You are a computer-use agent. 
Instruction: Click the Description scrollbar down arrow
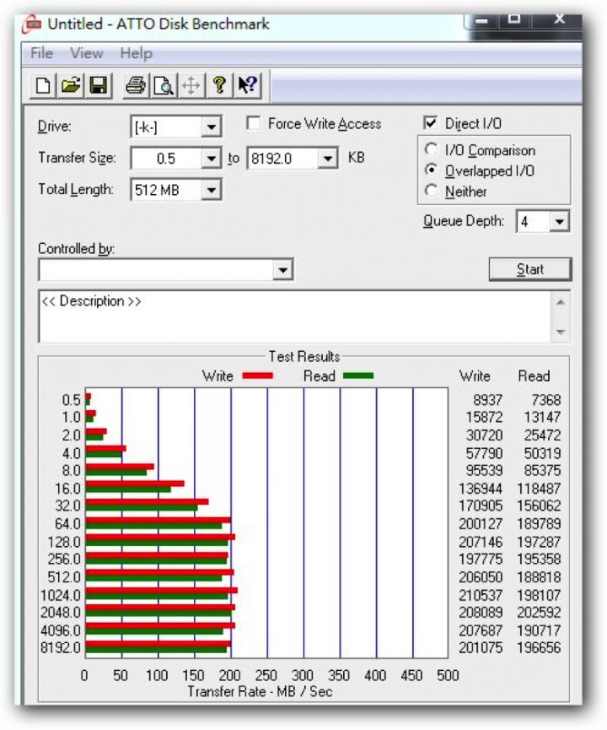tap(561, 332)
